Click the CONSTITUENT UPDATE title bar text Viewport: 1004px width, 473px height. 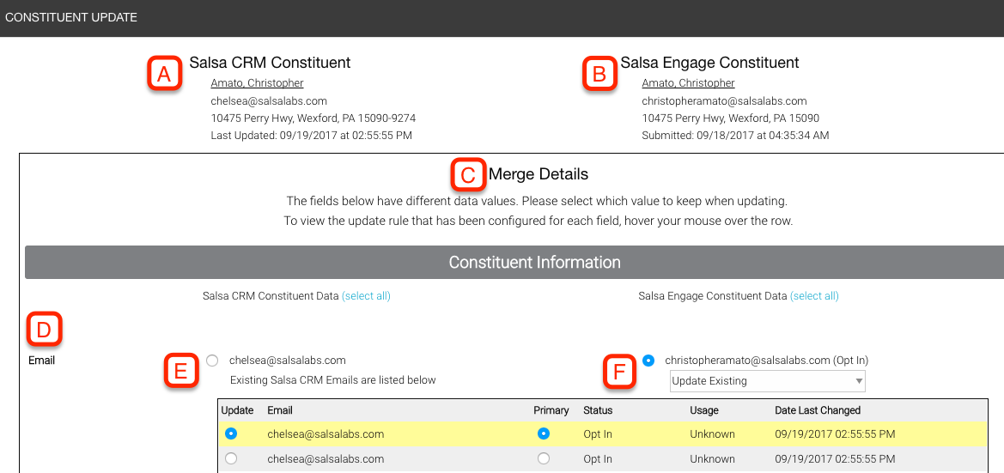pyautogui.click(x=71, y=18)
